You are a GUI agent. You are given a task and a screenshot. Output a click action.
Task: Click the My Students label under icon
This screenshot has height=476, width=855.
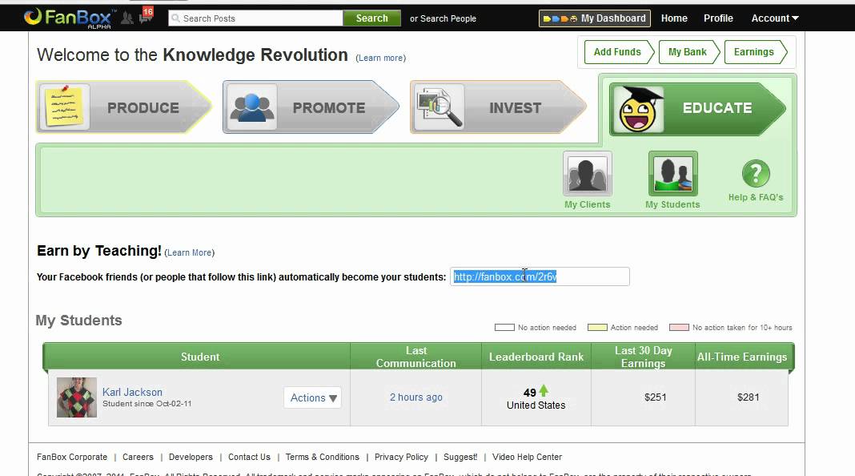coord(672,204)
